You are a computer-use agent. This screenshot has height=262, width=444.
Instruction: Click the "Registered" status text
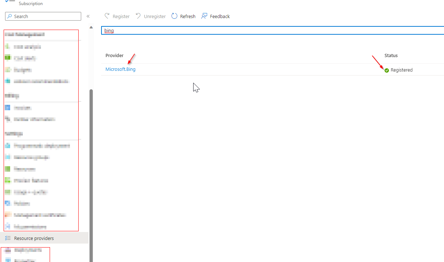(x=402, y=70)
